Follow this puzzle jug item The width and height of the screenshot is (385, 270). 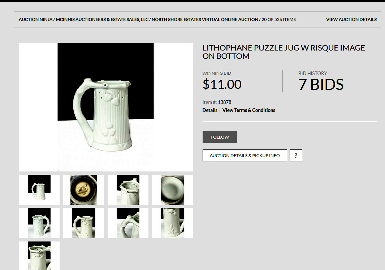click(x=220, y=137)
